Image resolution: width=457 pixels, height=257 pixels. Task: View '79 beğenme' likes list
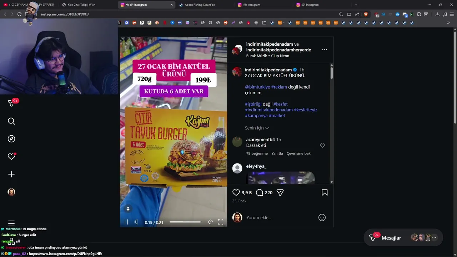pyautogui.click(x=257, y=153)
